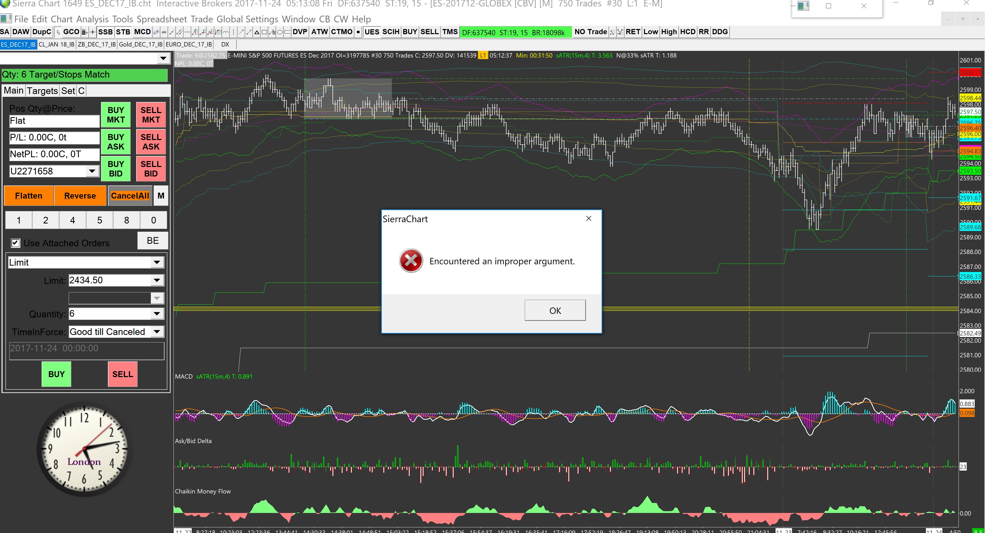This screenshot has width=985, height=533.
Task: Open the order type Limit dropdown
Action: pos(157,263)
